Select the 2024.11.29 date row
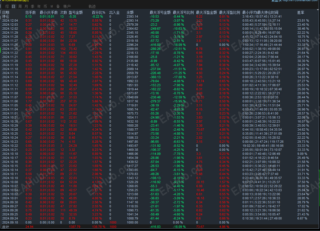 [10, 33]
